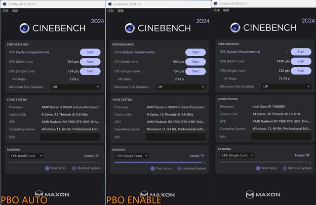Click the ranking score bar in middle window

click(158, 162)
